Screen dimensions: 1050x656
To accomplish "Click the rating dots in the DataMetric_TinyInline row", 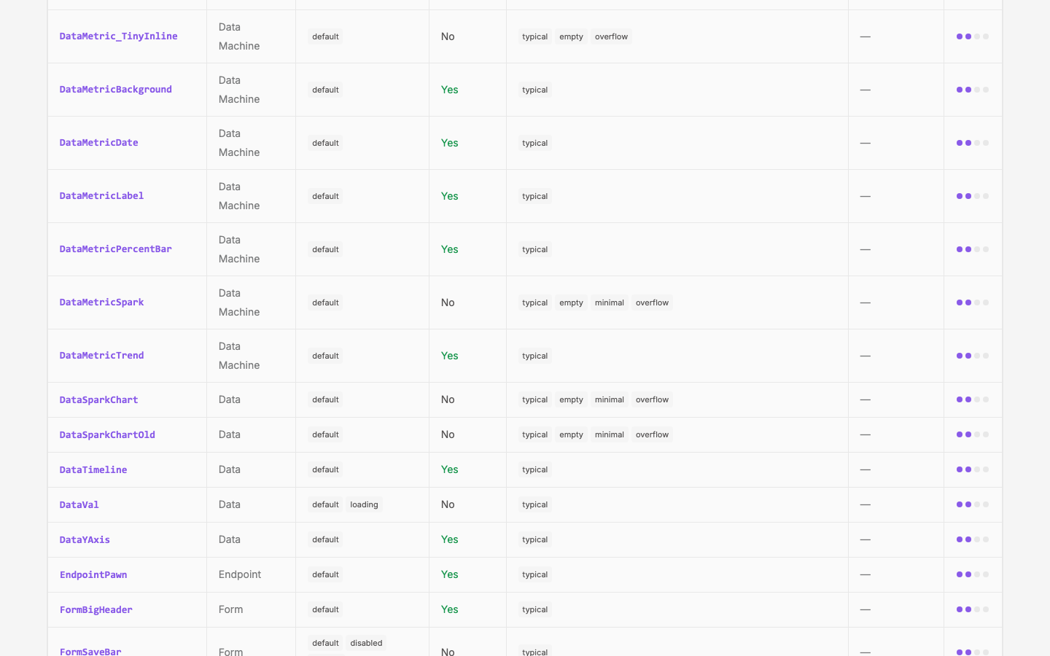I will tap(973, 36).
